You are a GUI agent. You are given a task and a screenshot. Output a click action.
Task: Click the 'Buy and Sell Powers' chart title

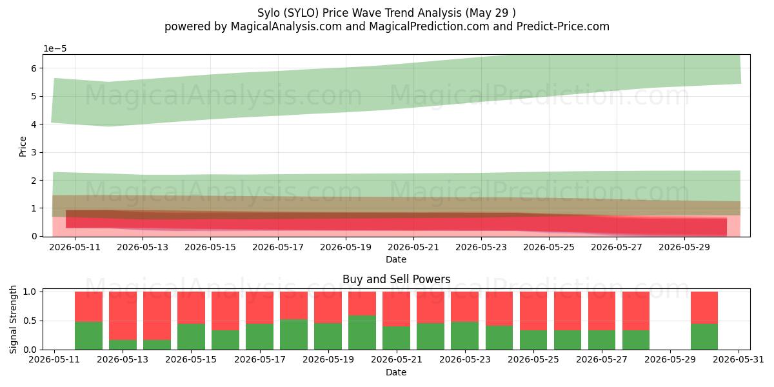pyautogui.click(x=396, y=279)
